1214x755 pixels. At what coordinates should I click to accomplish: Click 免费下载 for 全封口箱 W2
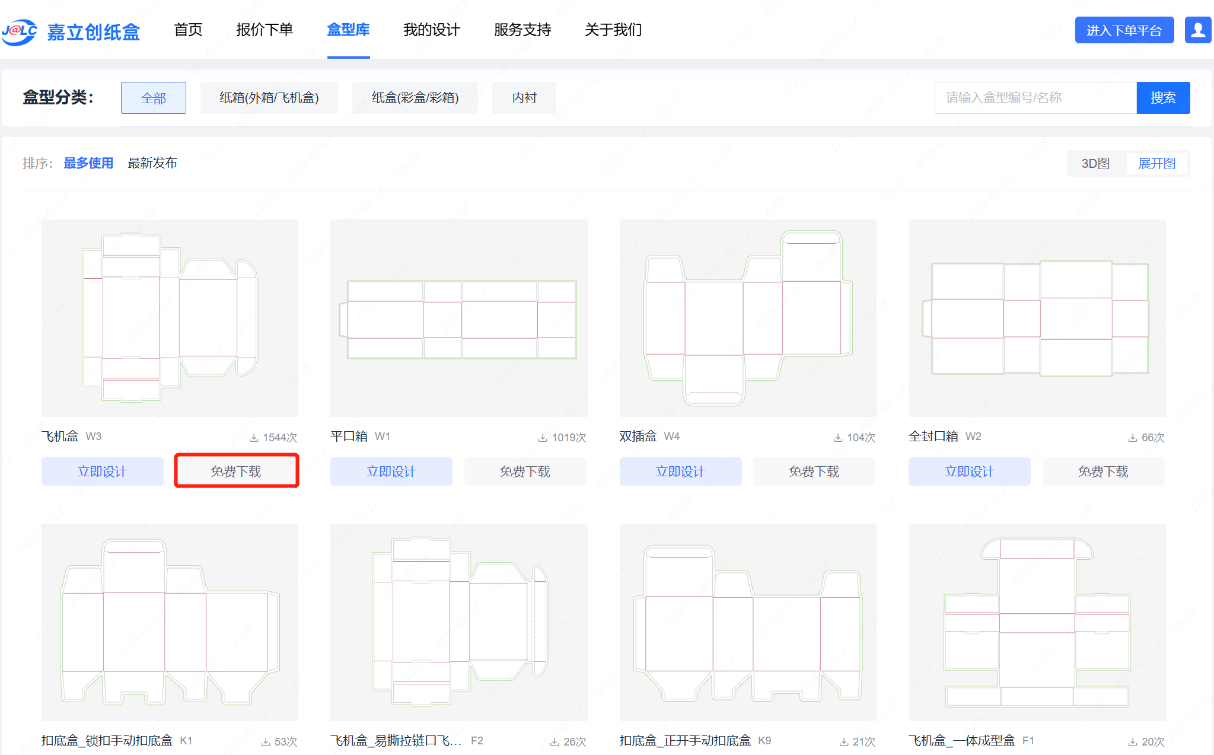click(1104, 472)
